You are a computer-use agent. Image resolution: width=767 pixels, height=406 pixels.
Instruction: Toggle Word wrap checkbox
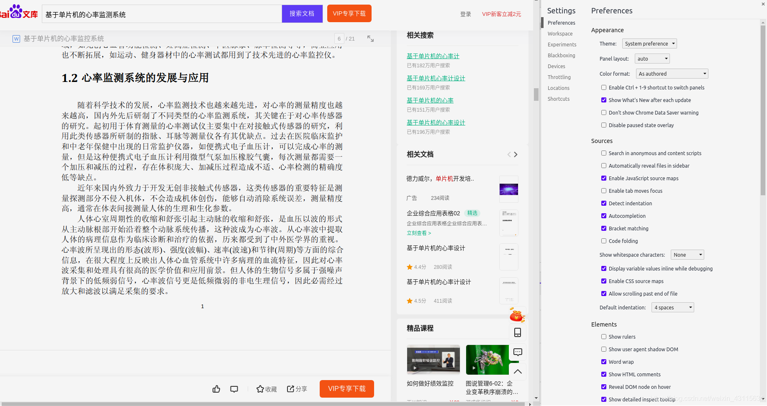604,362
